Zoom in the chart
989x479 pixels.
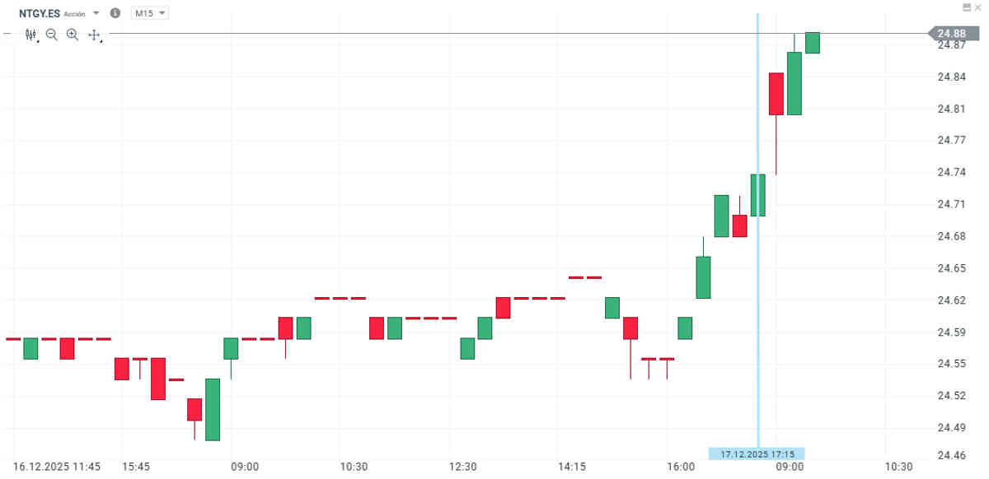[73, 35]
